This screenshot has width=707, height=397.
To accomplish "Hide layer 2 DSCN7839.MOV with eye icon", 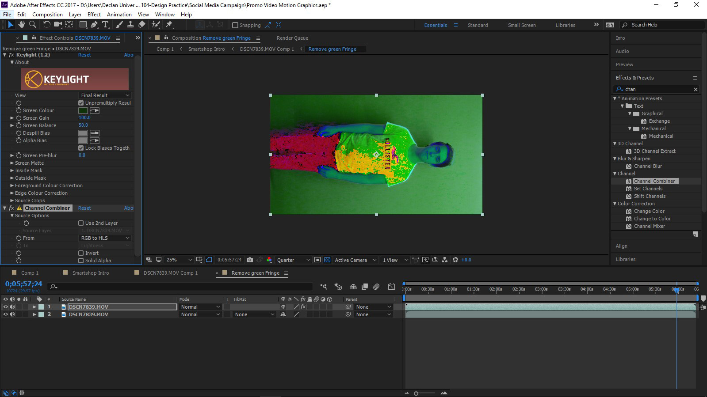I will coord(5,314).
